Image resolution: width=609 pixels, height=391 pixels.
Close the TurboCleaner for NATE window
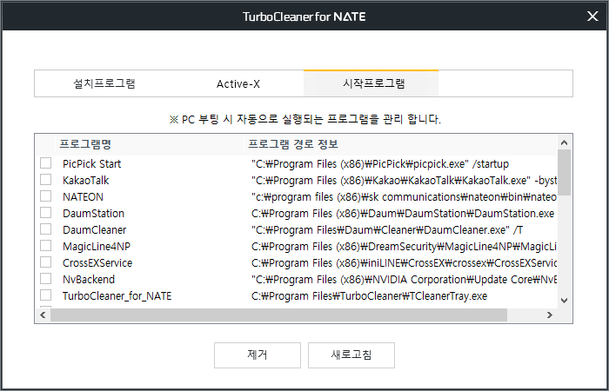[592, 17]
